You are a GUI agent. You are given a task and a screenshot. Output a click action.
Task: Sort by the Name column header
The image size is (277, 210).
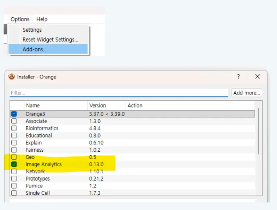coord(33,105)
